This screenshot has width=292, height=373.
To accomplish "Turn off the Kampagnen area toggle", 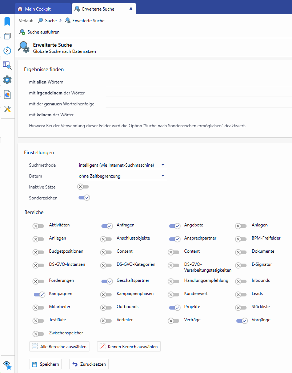I will point(39,295).
